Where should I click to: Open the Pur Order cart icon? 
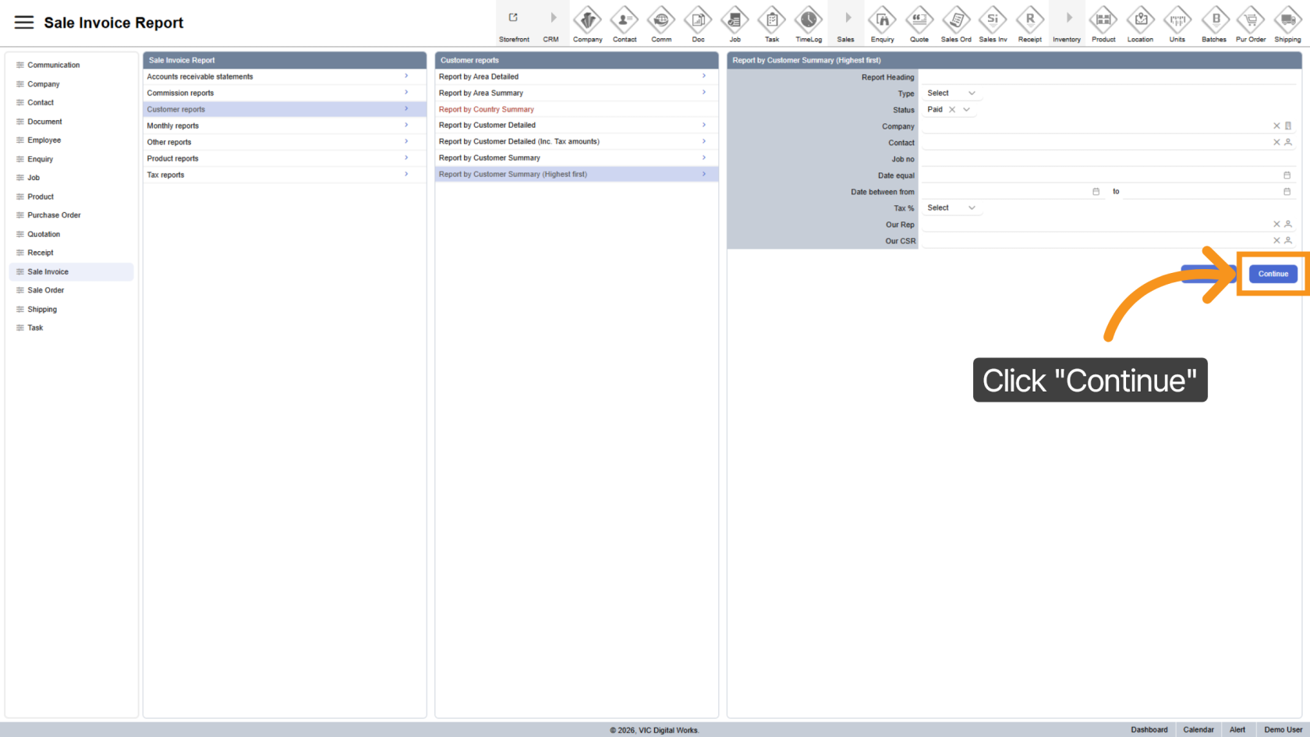click(x=1250, y=19)
